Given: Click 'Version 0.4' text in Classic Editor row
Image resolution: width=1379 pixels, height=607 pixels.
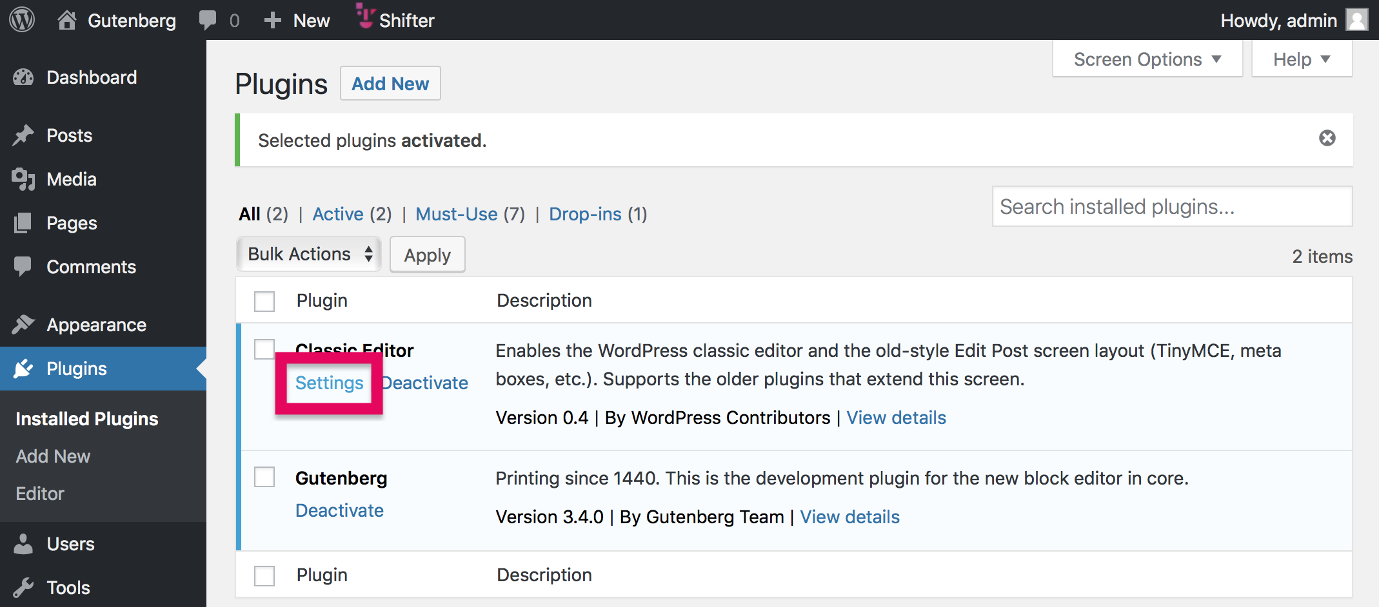Looking at the screenshot, I should tap(542, 418).
